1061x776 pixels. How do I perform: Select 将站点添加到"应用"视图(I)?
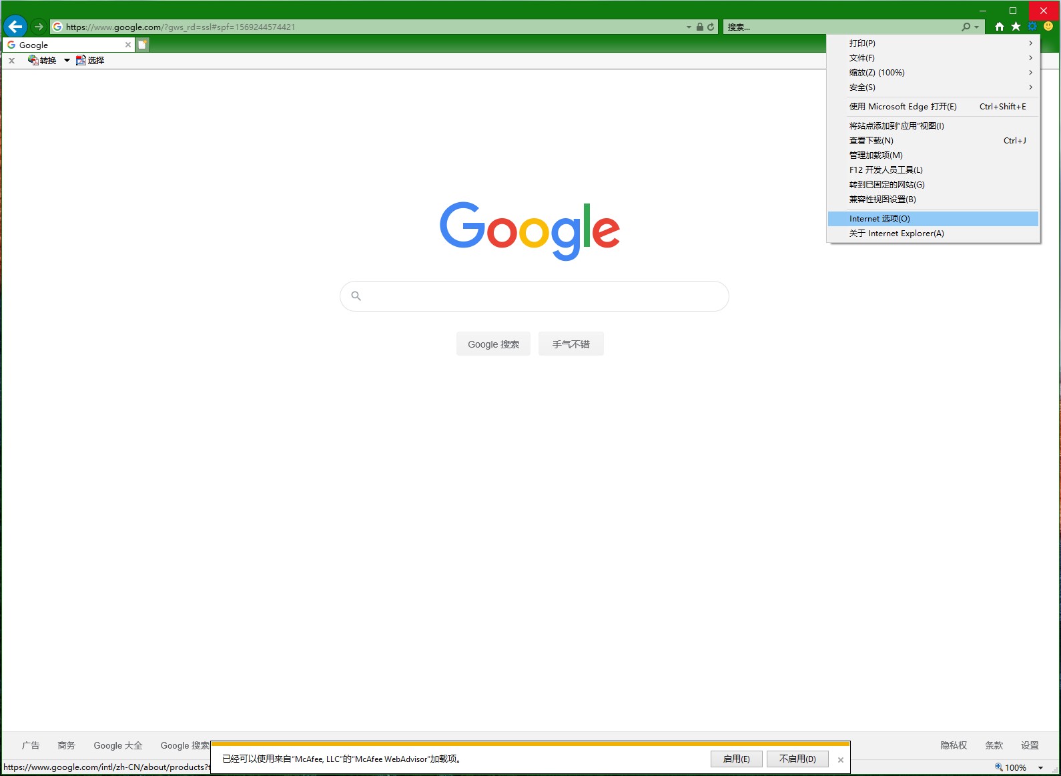pyautogui.click(x=933, y=126)
